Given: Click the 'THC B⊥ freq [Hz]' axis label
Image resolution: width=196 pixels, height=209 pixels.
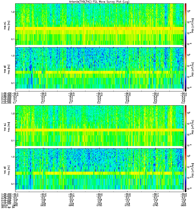Looking at the screenshot, I should (x=7, y=127).
